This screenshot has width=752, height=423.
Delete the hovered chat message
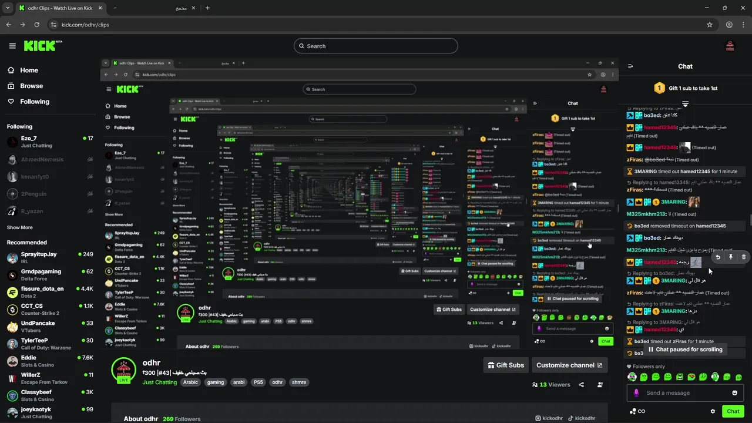click(x=744, y=257)
